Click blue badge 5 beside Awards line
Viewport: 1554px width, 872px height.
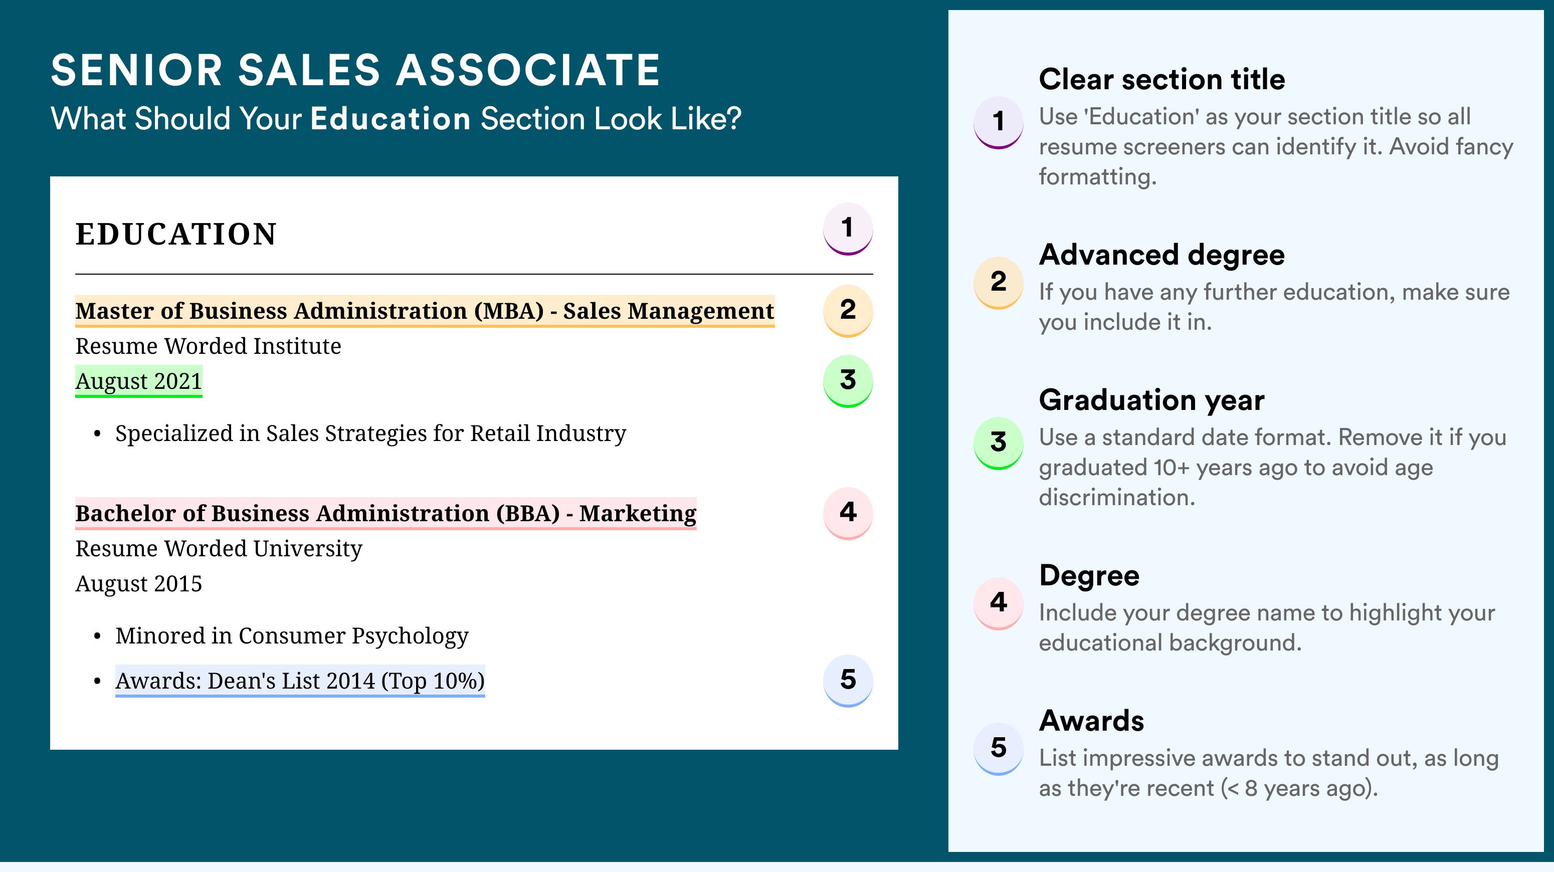(848, 680)
